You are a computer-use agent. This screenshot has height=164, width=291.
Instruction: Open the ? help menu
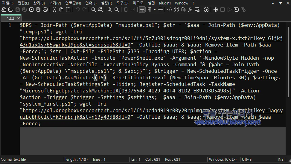[x=193, y=3]
